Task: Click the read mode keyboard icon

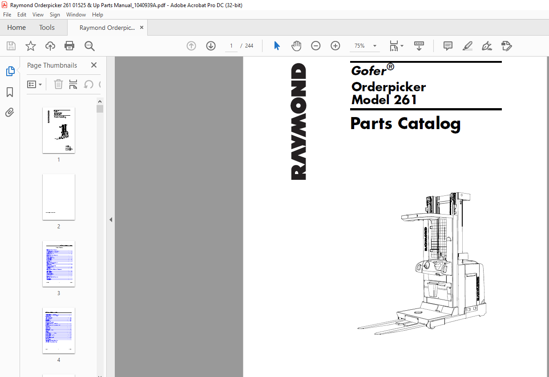Action: (419, 46)
